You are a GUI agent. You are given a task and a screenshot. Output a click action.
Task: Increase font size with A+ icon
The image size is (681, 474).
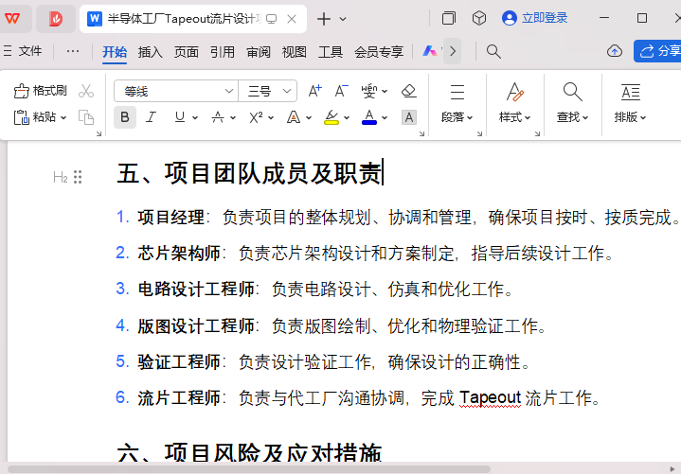point(314,91)
